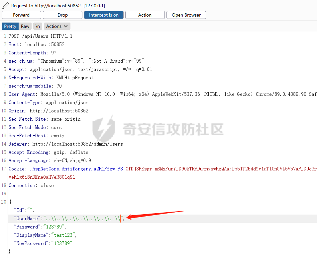Click the Password value 123789
This screenshot has height=258, width=317.
tap(53, 227)
